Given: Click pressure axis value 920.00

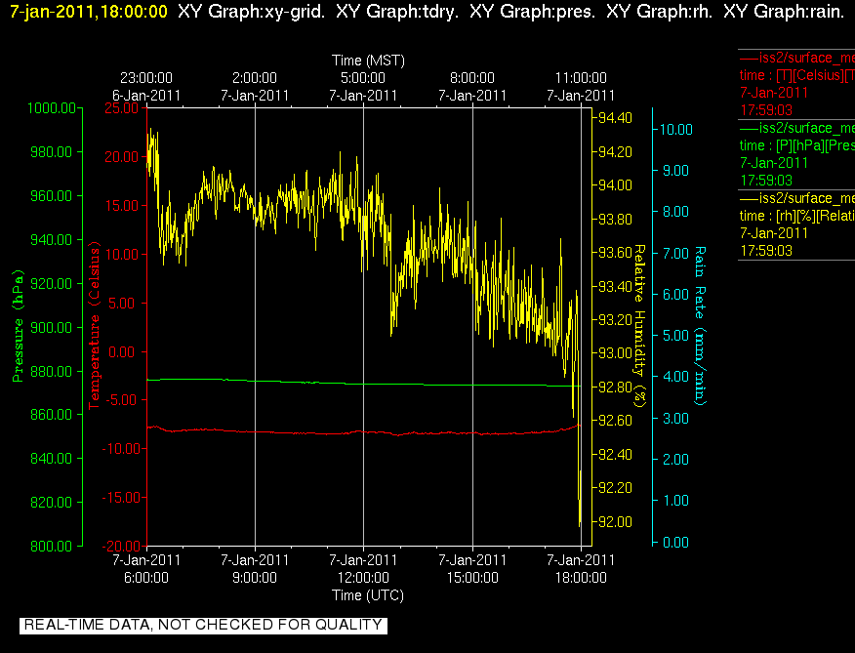Looking at the screenshot, I should point(52,284).
